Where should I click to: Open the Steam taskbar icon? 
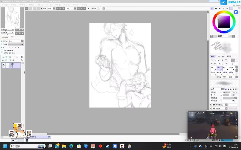[108, 146]
